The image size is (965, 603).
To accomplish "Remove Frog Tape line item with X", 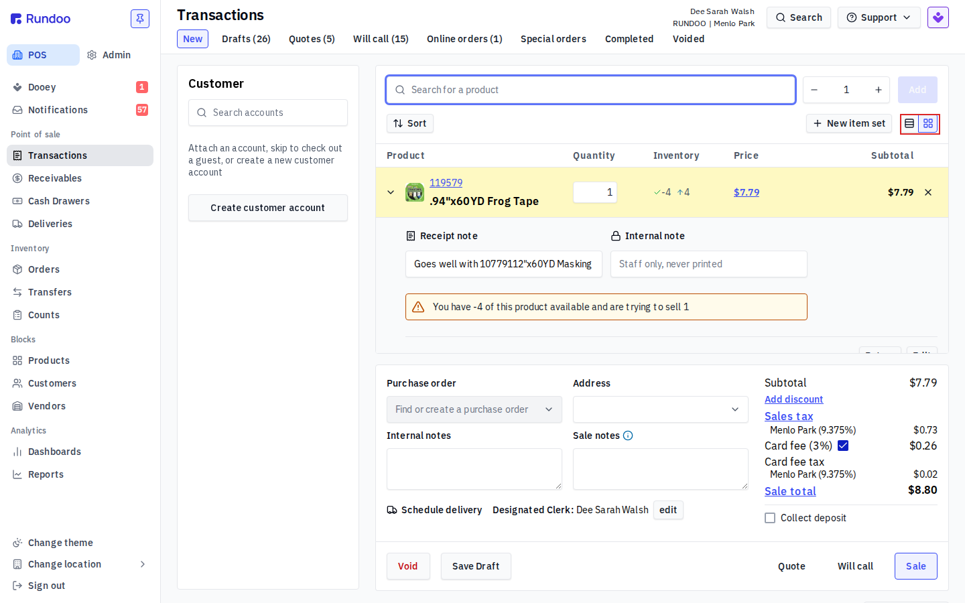I will (928, 192).
